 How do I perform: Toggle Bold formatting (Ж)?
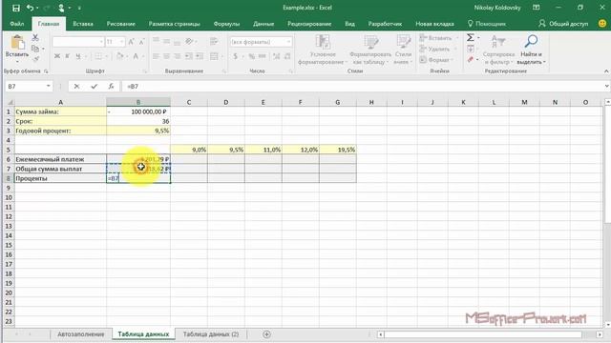(x=57, y=56)
